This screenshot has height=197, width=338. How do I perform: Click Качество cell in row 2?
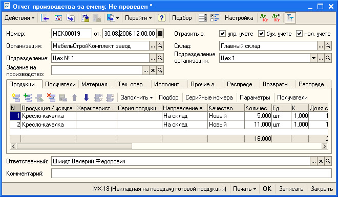(x=226, y=125)
